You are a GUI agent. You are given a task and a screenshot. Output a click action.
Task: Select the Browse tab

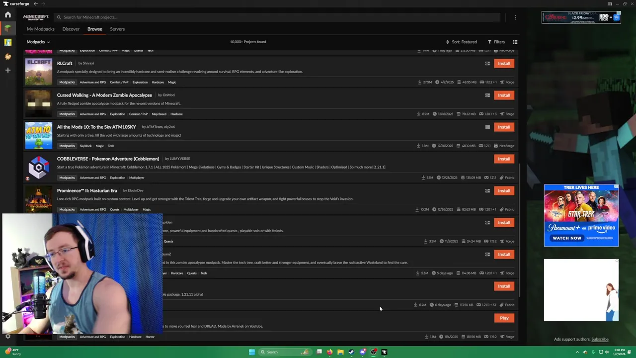(95, 29)
